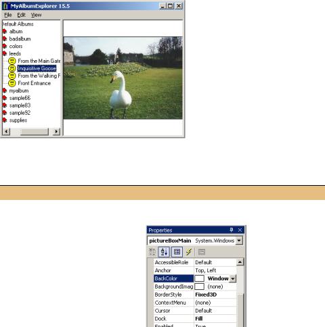This screenshot has width=325, height=327.
Task: Click the BackColor white color swatch
Action: coord(200,278)
